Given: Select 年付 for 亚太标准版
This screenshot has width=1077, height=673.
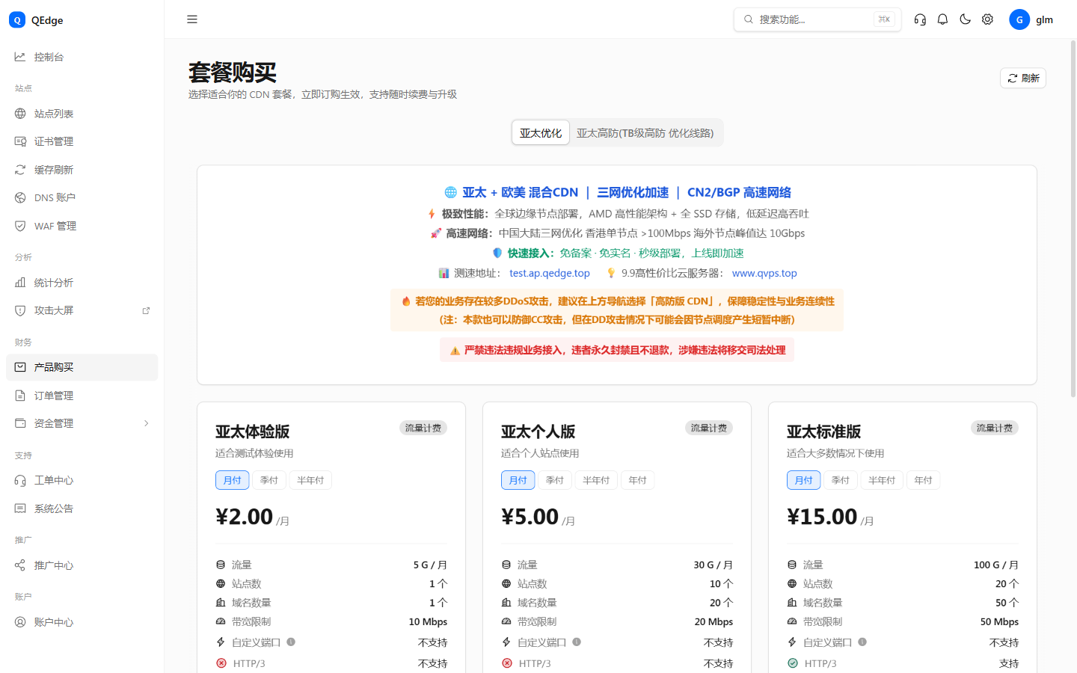Looking at the screenshot, I should click(923, 480).
